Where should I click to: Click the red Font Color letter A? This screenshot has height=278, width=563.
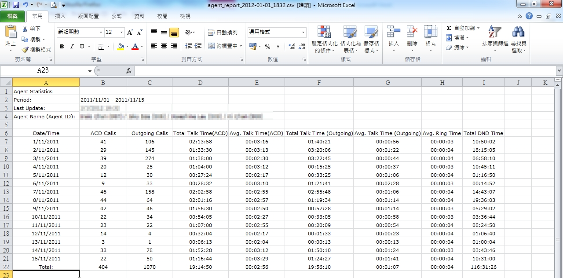pos(135,46)
